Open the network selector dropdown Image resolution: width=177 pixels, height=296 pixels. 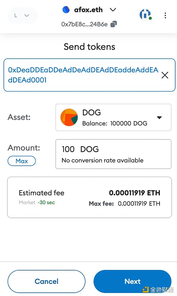click(x=22, y=15)
